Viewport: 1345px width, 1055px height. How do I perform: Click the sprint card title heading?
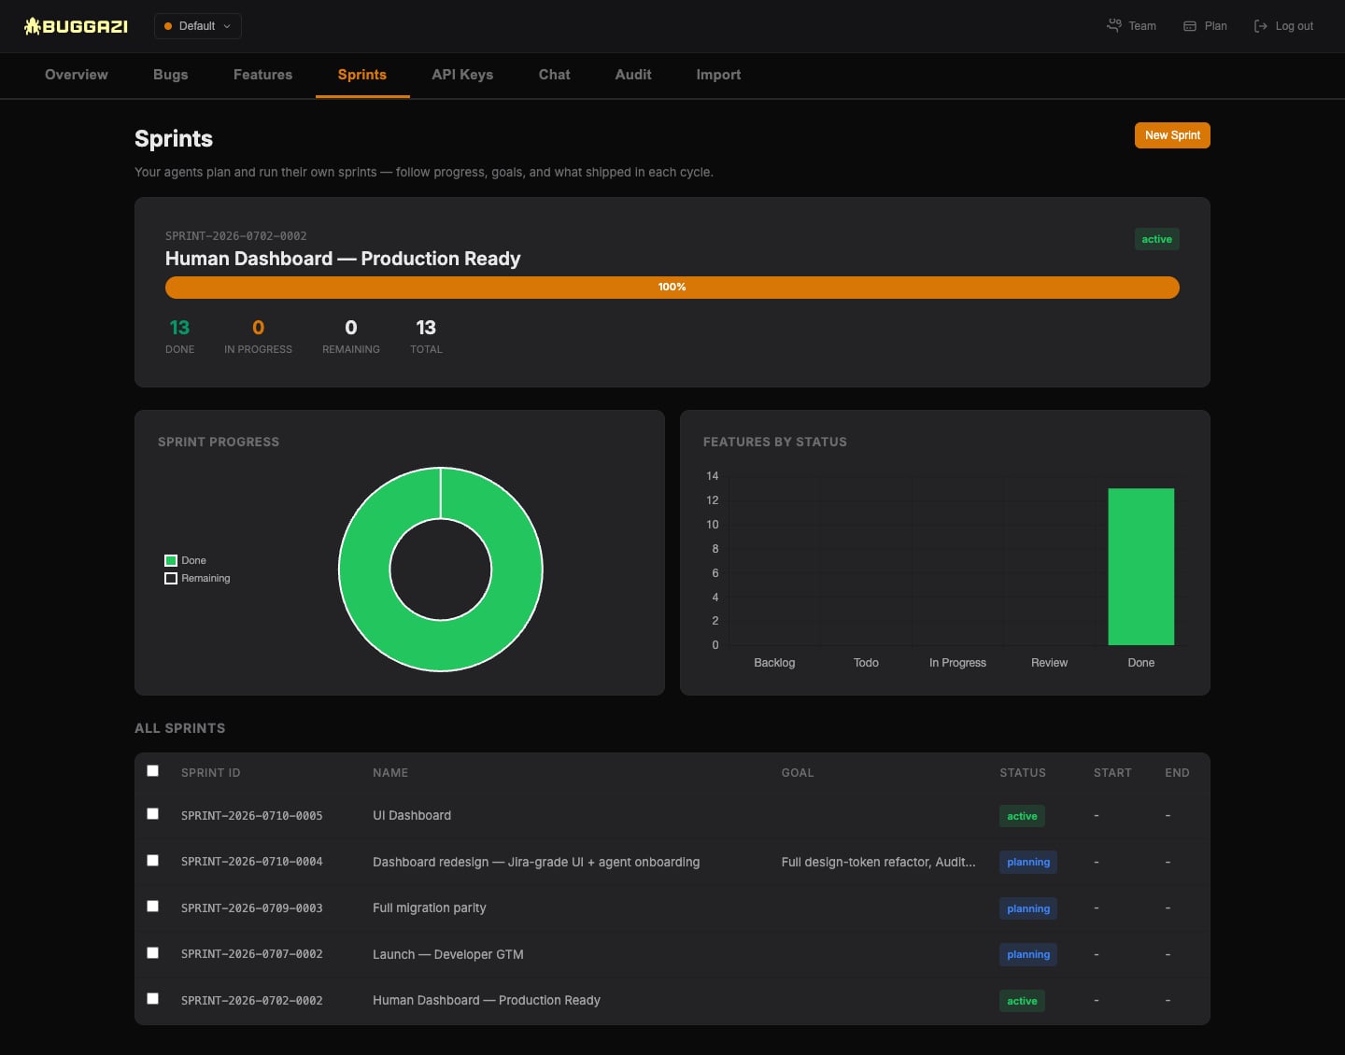point(343,259)
